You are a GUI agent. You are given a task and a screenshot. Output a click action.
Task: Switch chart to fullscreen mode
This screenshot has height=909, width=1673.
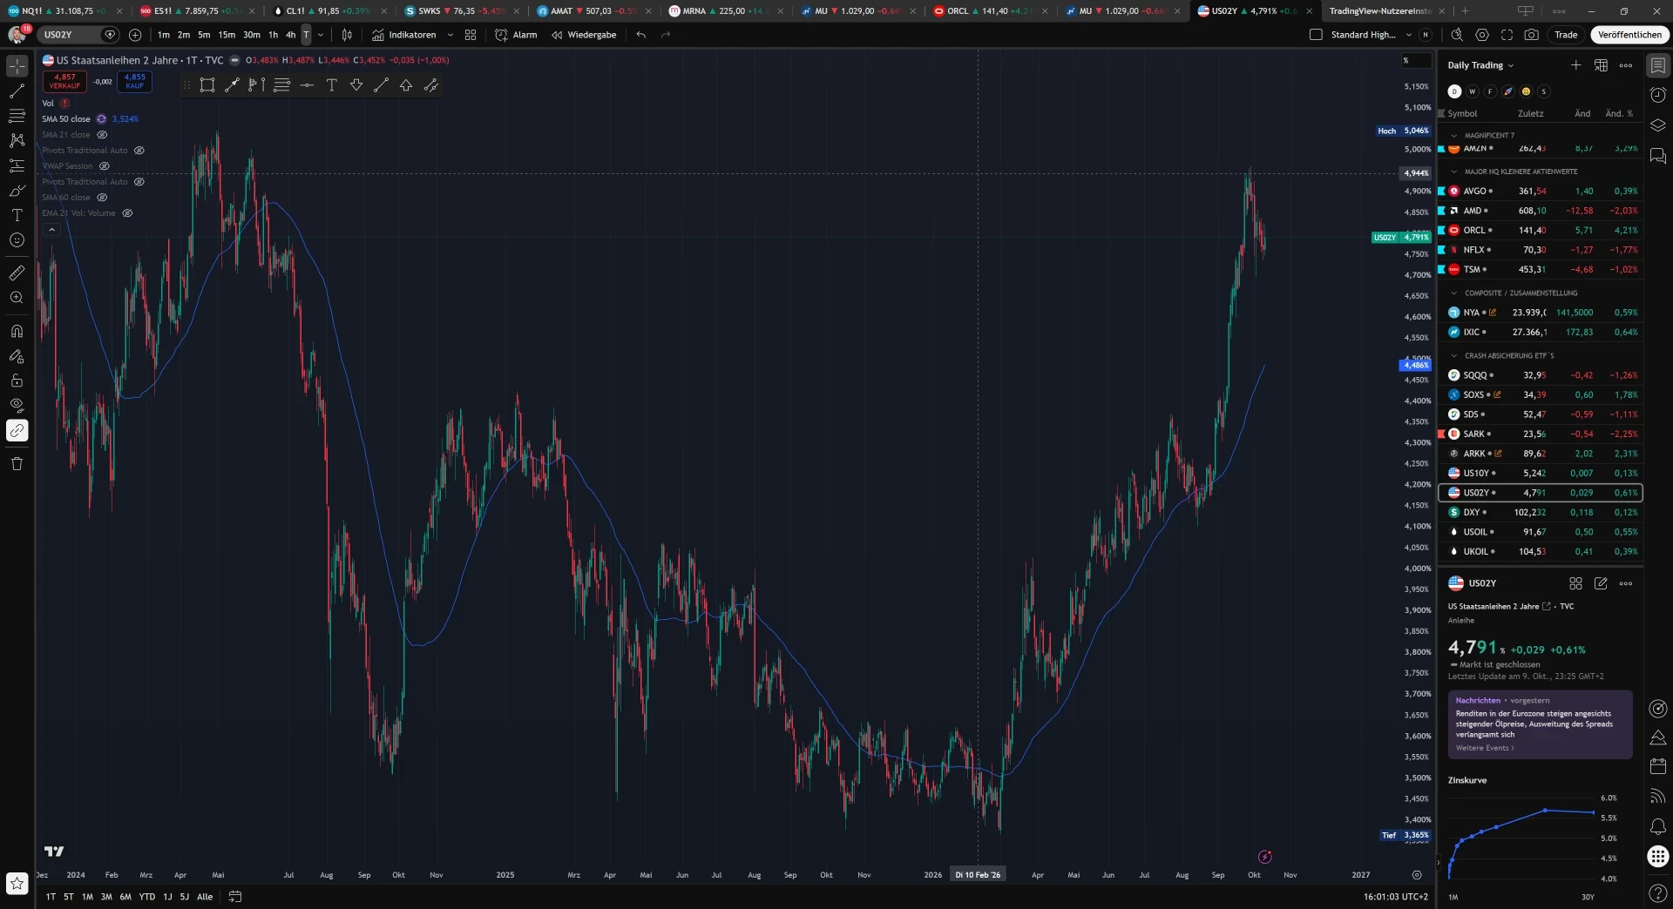(1507, 35)
